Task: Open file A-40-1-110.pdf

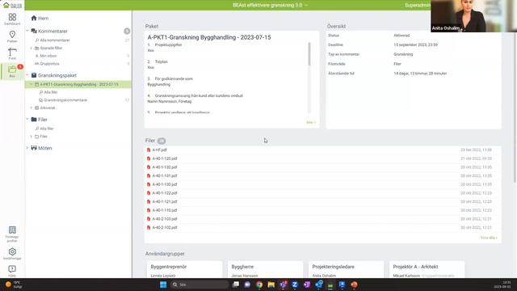Action: [165, 210]
